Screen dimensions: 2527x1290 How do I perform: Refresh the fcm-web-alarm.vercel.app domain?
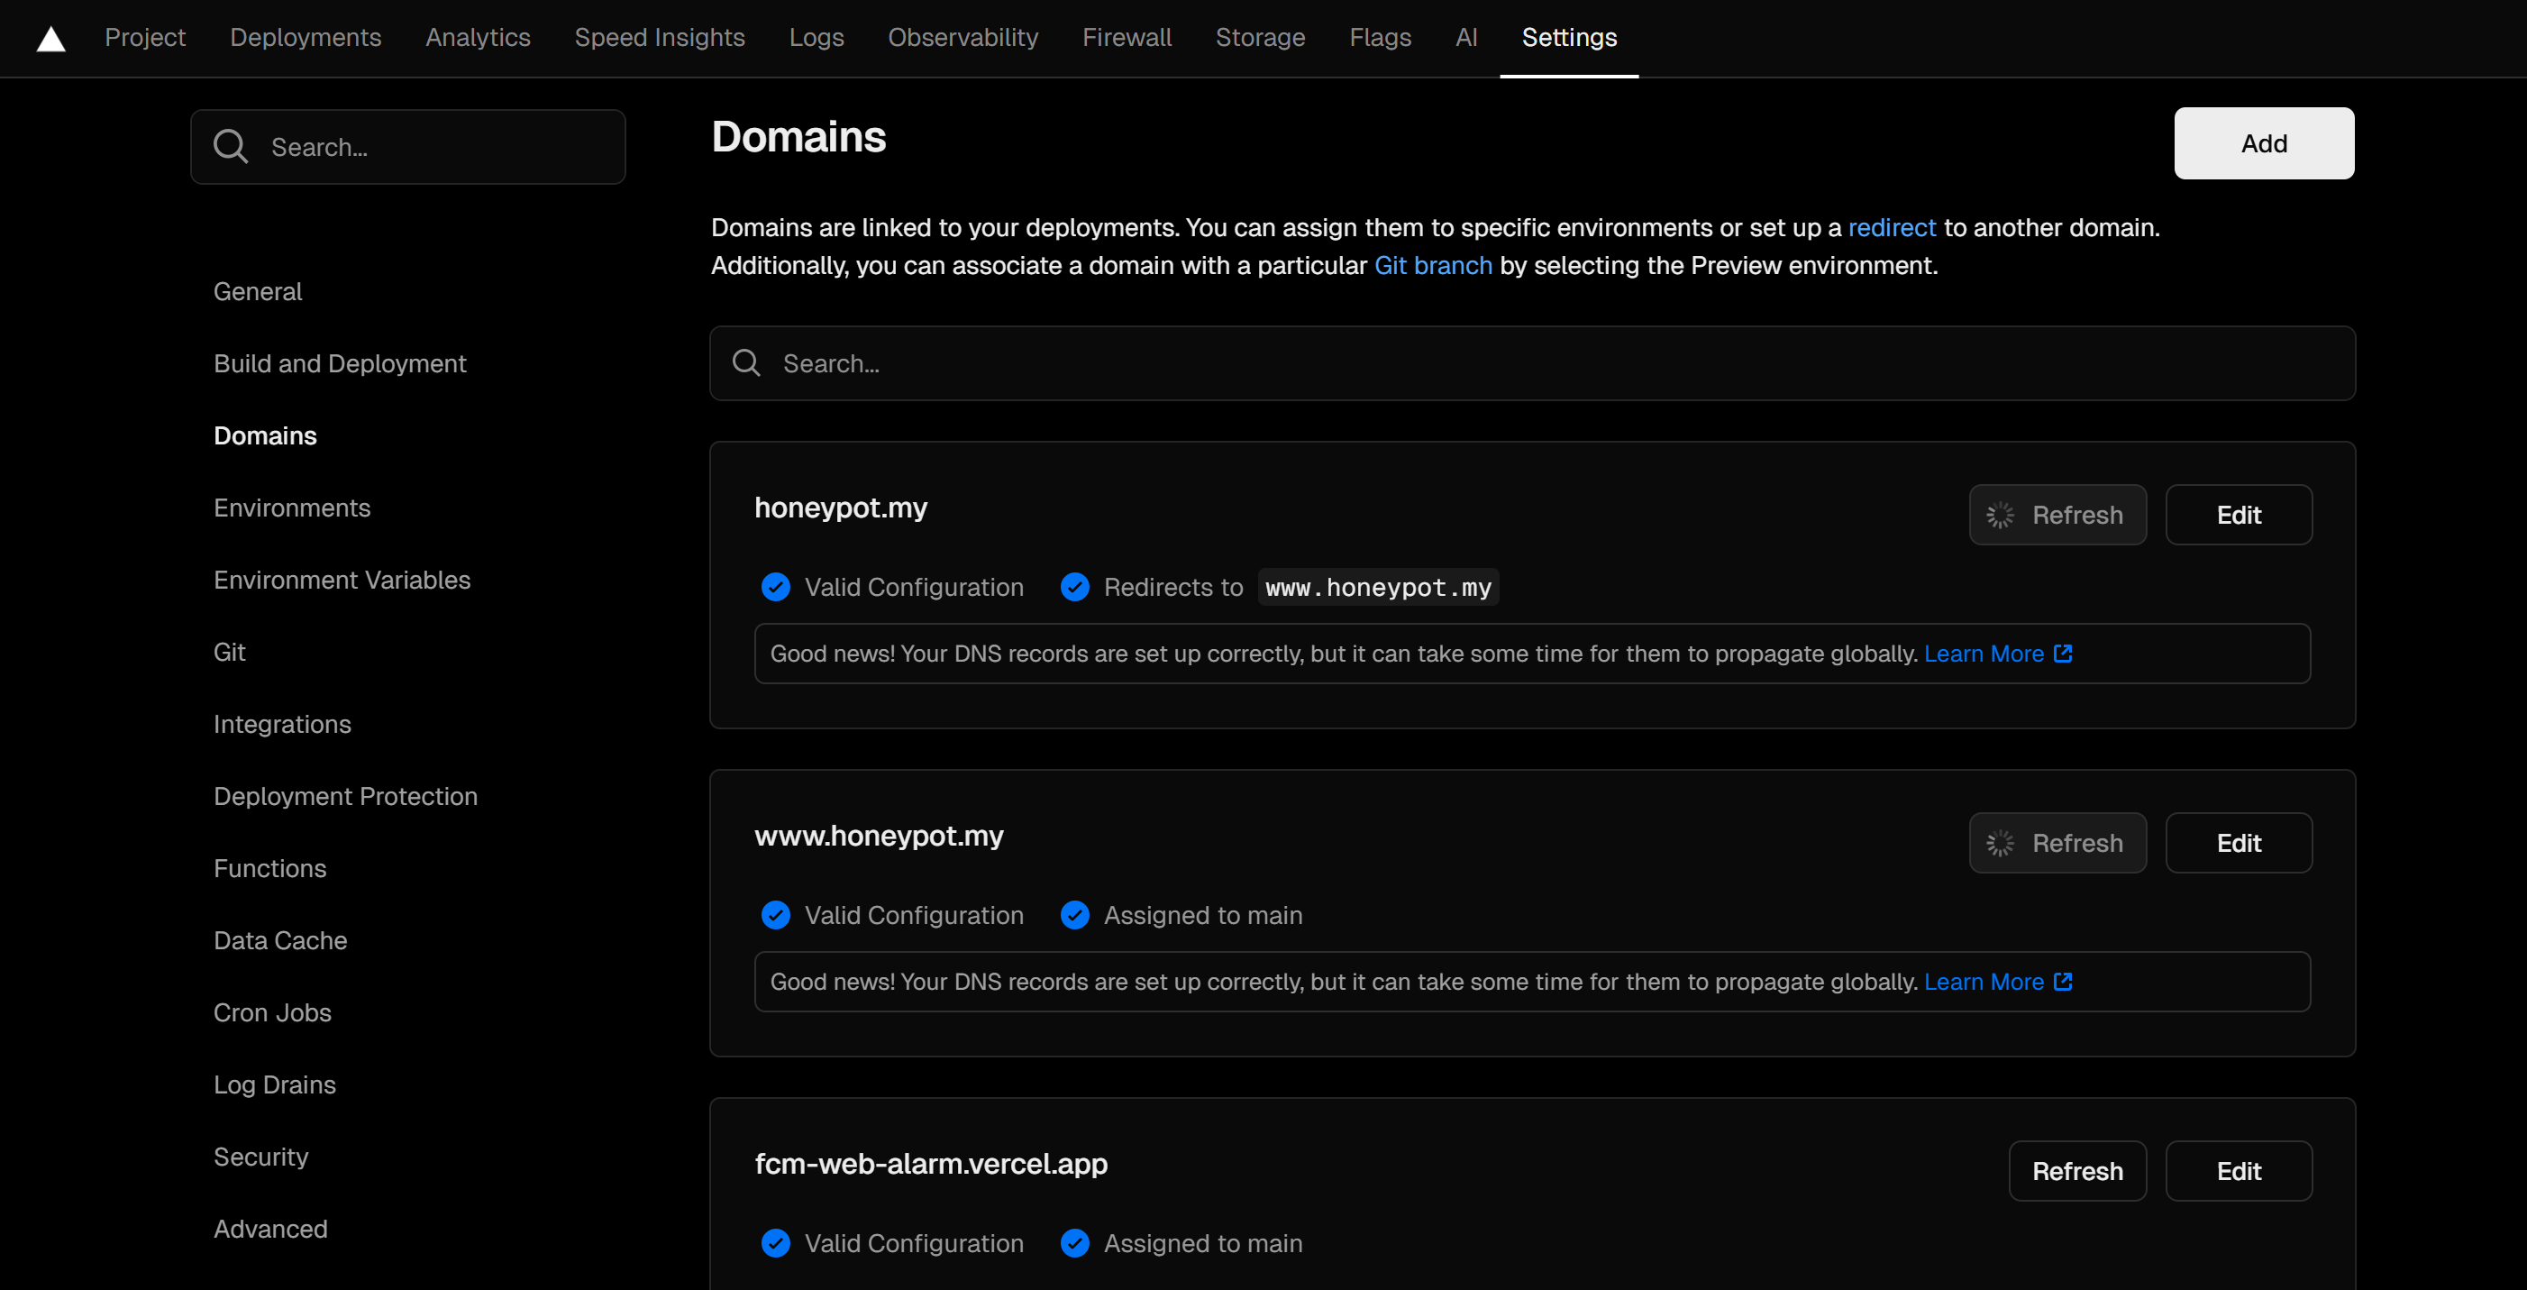coord(2076,1171)
